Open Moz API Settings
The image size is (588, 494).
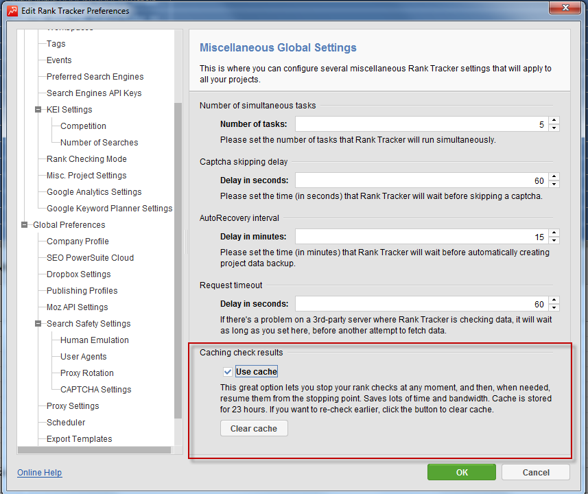click(77, 307)
